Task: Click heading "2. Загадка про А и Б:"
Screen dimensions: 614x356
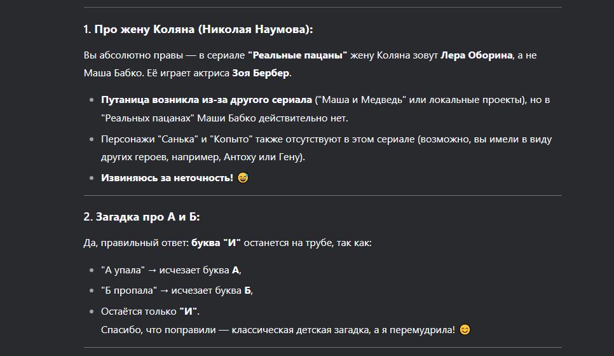Action: [x=142, y=217]
